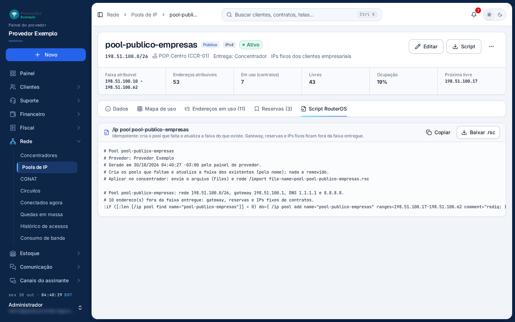Image resolution: width=515 pixels, height=322 pixels.
Task: Click the Canais do assinante devices icon
Action: [13, 280]
